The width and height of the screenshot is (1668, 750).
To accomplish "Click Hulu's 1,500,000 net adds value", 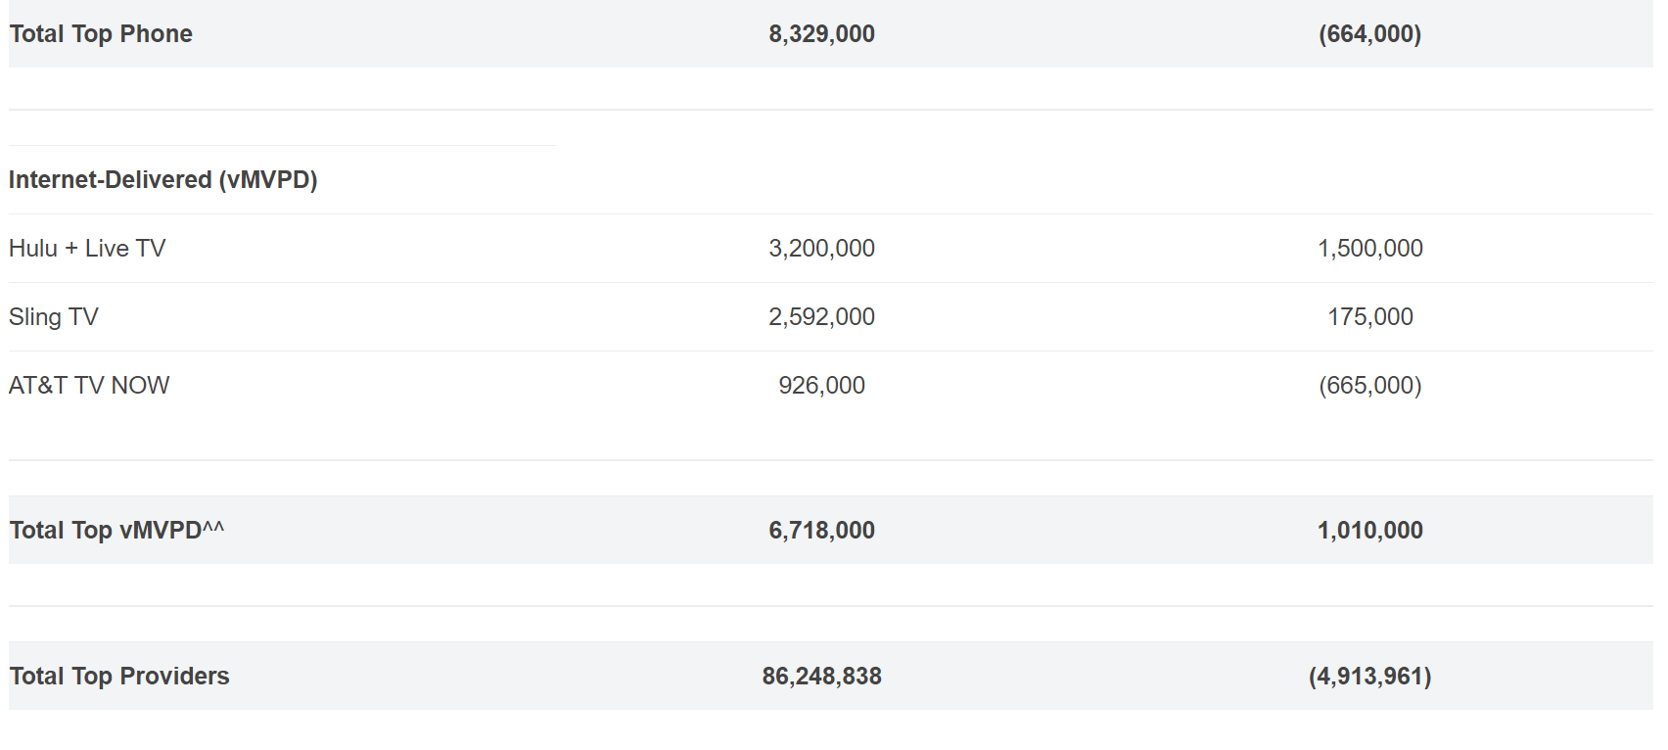I will [1369, 249].
